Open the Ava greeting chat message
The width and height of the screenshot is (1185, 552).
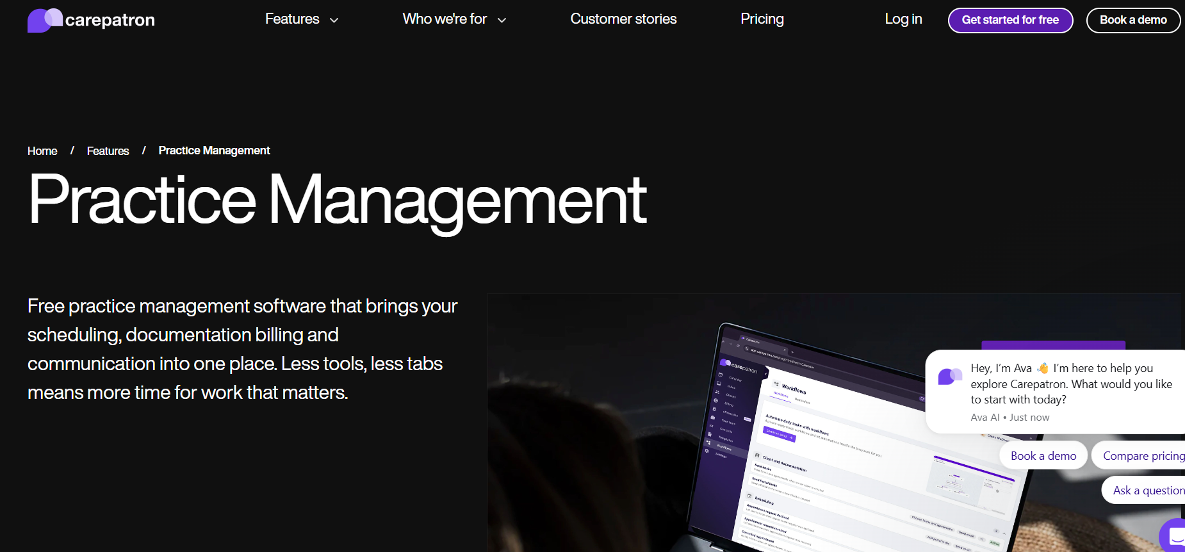[1057, 391]
